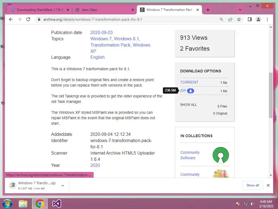The image size is (278, 209).
Task: Open the 2020-09-03 publication date link
Action: 102,33
